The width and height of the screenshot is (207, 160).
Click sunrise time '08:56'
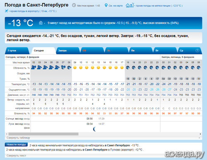(x=89, y=119)
